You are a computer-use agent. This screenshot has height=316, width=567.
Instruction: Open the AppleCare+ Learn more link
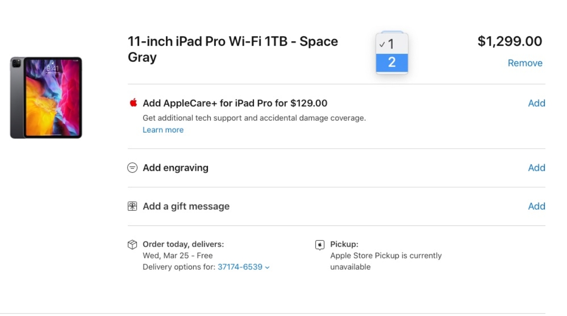click(163, 130)
